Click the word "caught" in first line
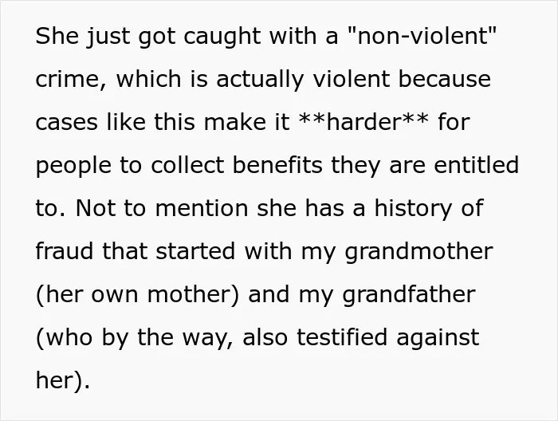Screen dimensions: 558x421 222,37
